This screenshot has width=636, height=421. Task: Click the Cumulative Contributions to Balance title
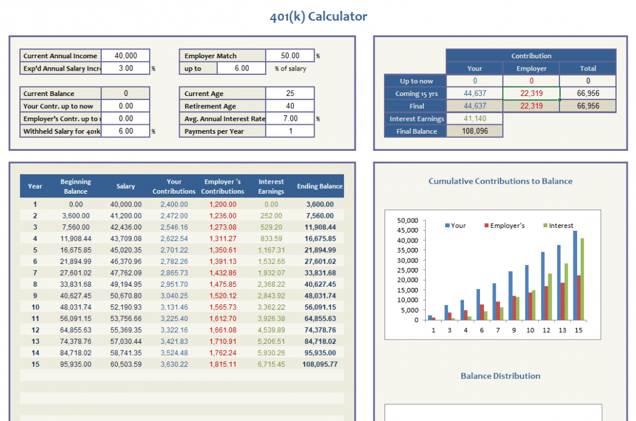coord(501,181)
